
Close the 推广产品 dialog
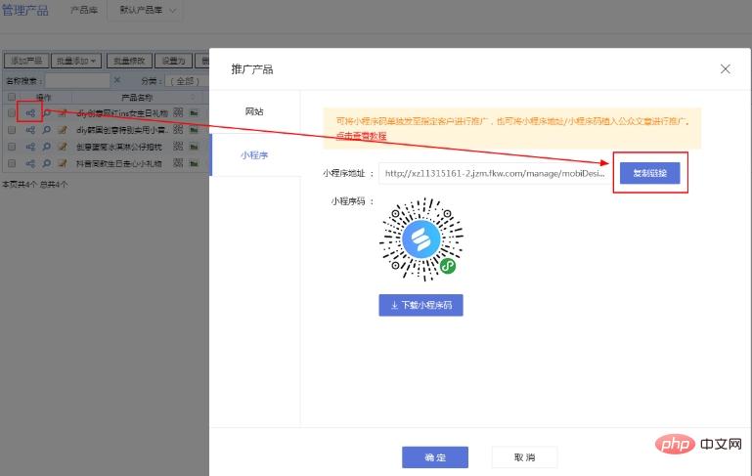coord(726,69)
